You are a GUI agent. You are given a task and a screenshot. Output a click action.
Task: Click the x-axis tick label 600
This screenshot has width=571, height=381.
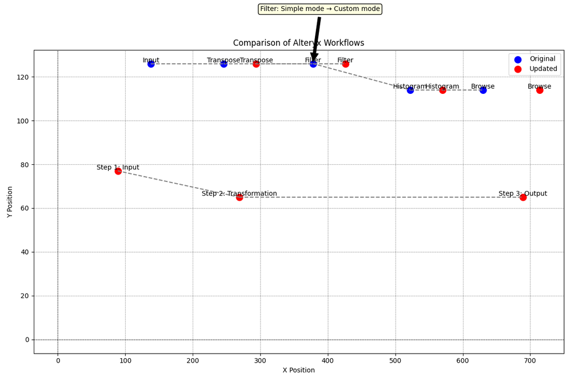[463, 360]
